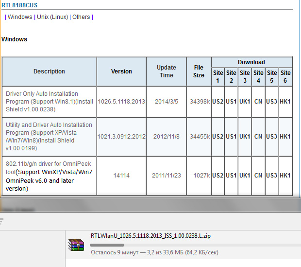
Task: Click the Download column header
Action: point(251,62)
